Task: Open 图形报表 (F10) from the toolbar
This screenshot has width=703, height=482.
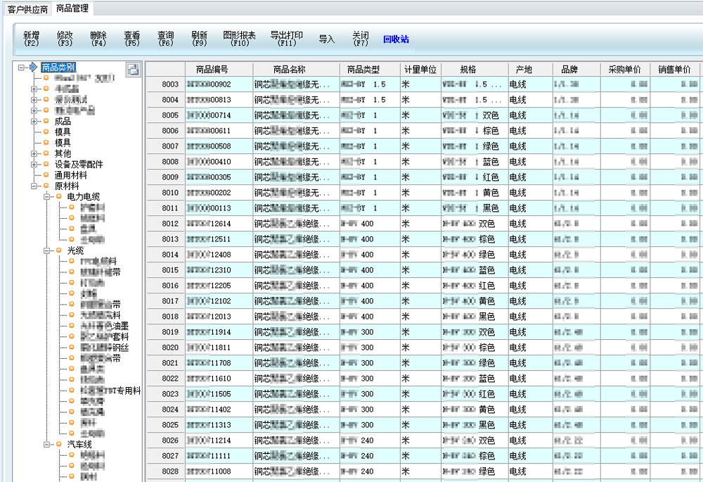Action: pyautogui.click(x=239, y=39)
